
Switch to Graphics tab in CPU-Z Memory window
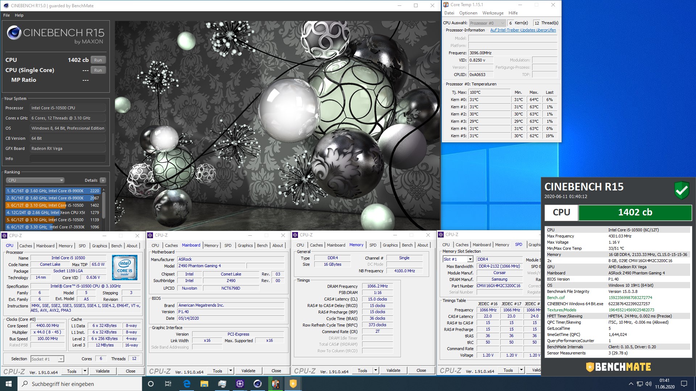click(x=390, y=245)
